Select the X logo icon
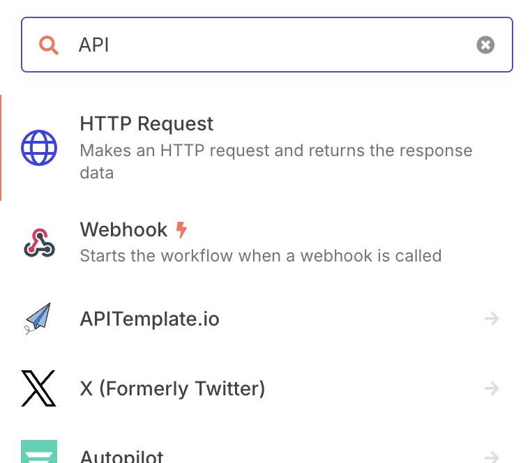The height and width of the screenshot is (463, 530). coord(38,388)
